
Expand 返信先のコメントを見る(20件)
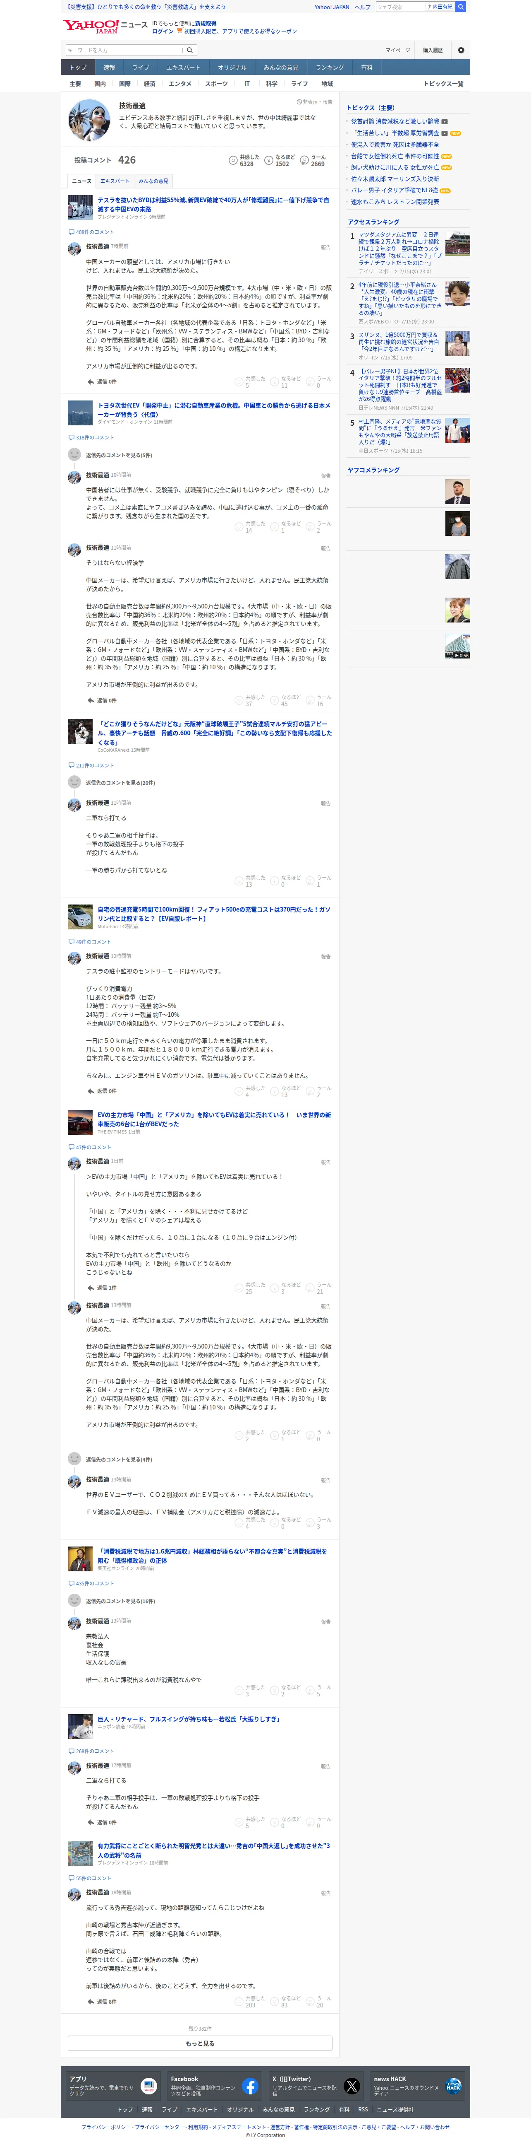pos(120,783)
